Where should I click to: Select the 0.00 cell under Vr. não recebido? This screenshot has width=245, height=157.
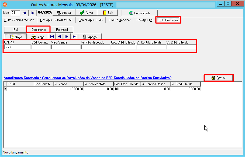pos(99,89)
